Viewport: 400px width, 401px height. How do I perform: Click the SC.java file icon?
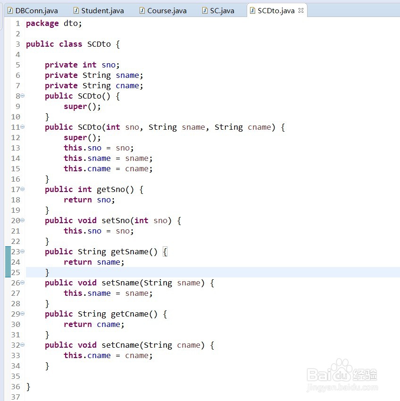pyautogui.click(x=205, y=10)
